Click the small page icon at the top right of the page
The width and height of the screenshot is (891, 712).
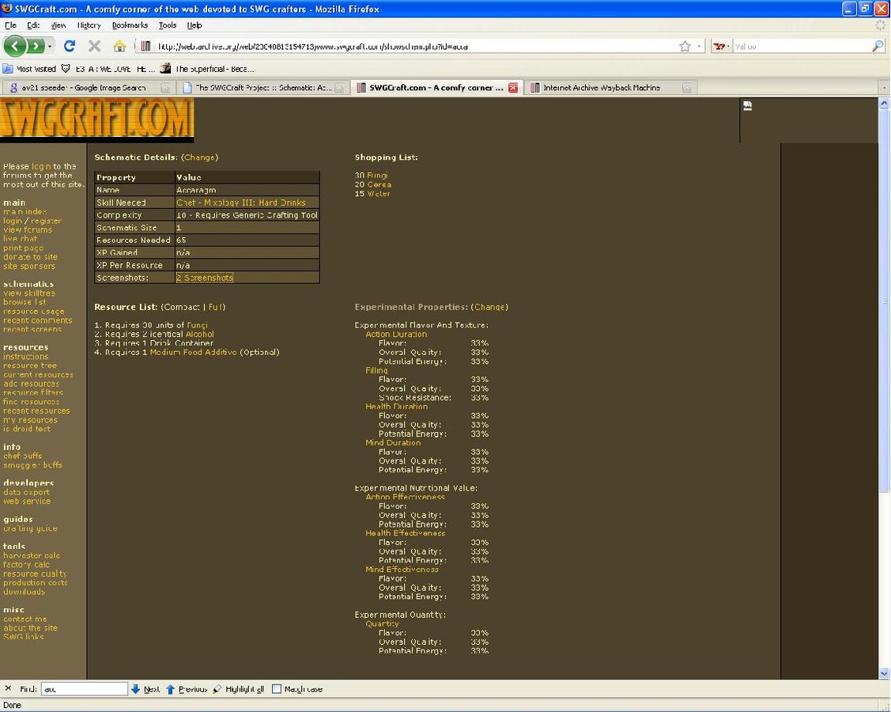click(x=747, y=105)
